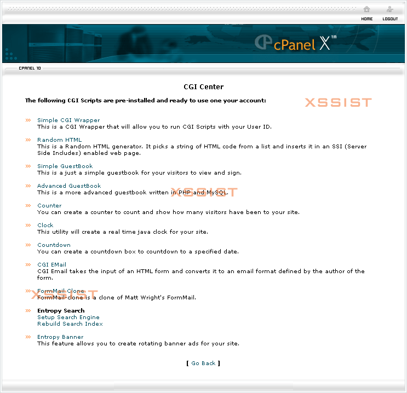Open Entropy Banner link
407x393 pixels.
point(60,337)
